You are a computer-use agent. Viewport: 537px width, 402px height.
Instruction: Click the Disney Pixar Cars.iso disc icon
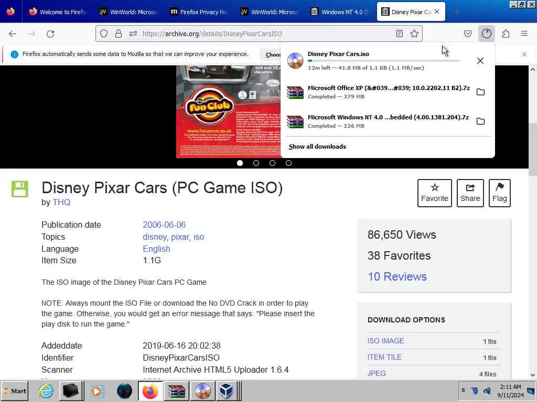tap(295, 61)
